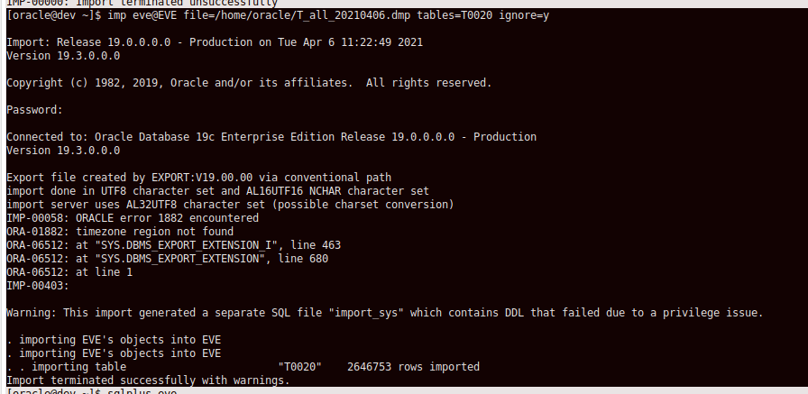Click the Connected to: Oracle Database 19c line

coord(271,137)
